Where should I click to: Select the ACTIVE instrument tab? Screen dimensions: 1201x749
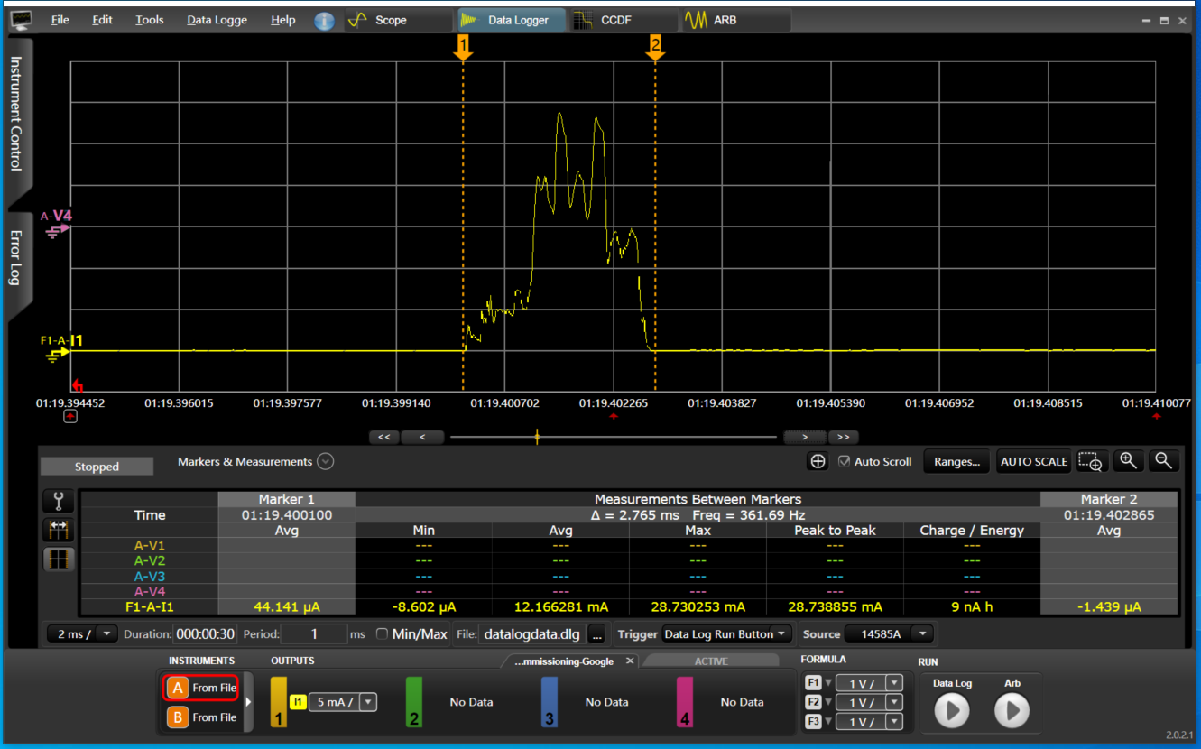(x=710, y=661)
